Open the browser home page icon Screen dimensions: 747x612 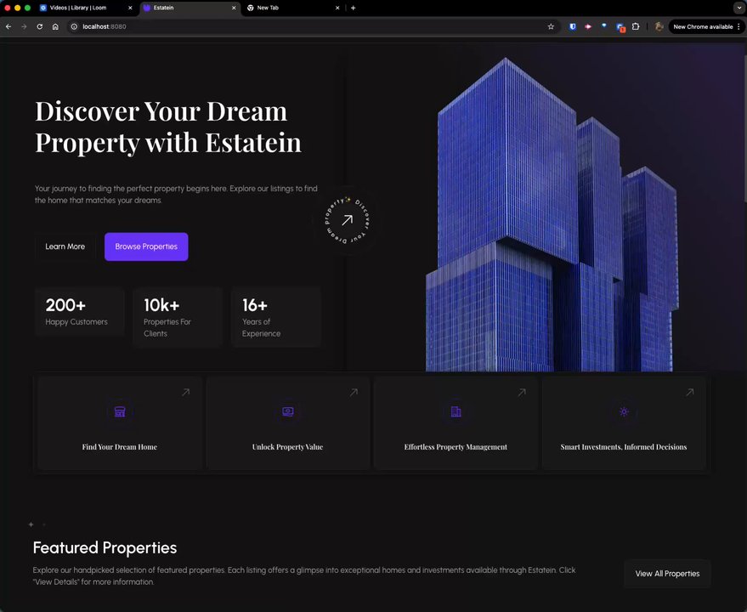click(55, 26)
